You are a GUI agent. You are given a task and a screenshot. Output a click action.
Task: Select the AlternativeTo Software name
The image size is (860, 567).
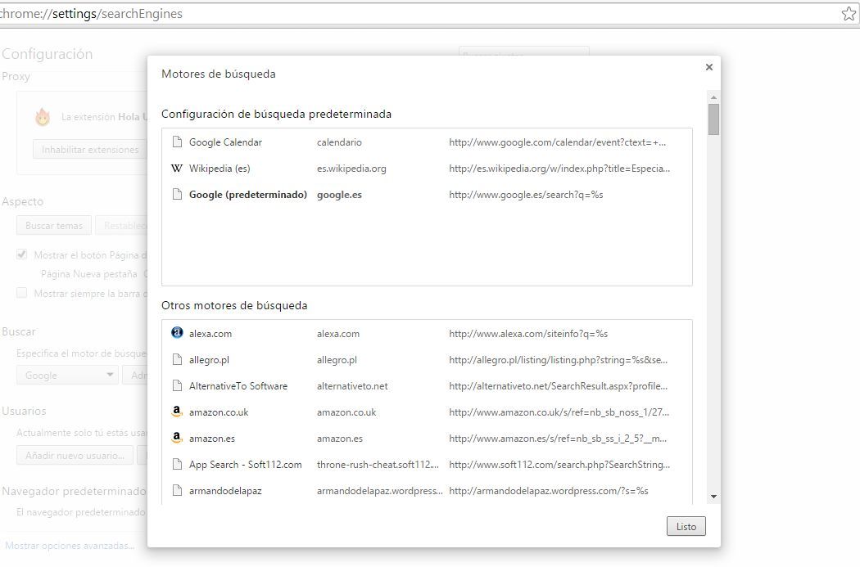tap(238, 386)
